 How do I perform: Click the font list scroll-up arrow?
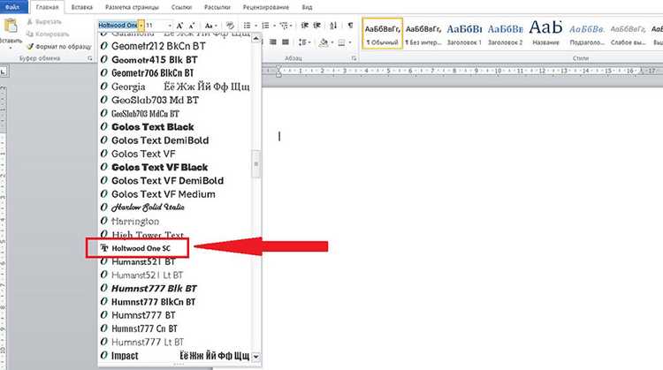tap(255, 39)
